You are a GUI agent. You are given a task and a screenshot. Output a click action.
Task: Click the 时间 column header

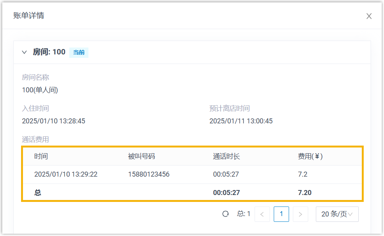click(41, 156)
